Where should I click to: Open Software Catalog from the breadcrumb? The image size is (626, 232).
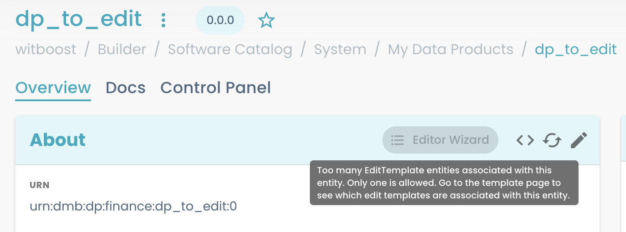coord(230,49)
